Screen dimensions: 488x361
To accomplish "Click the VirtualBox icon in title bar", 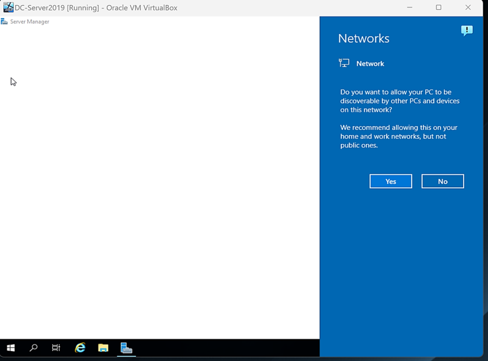I will pos(8,8).
